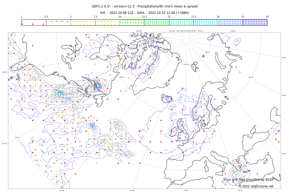Click the "60°E" axis label
The height and width of the screenshot is (192, 289).
(284, 95)
